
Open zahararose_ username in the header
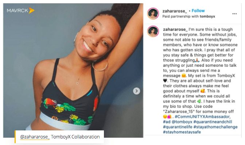(175, 11)
